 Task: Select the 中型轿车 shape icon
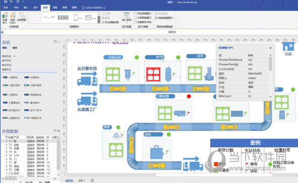[27, 77]
